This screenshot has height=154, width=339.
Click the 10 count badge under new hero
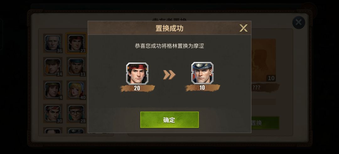click(202, 88)
